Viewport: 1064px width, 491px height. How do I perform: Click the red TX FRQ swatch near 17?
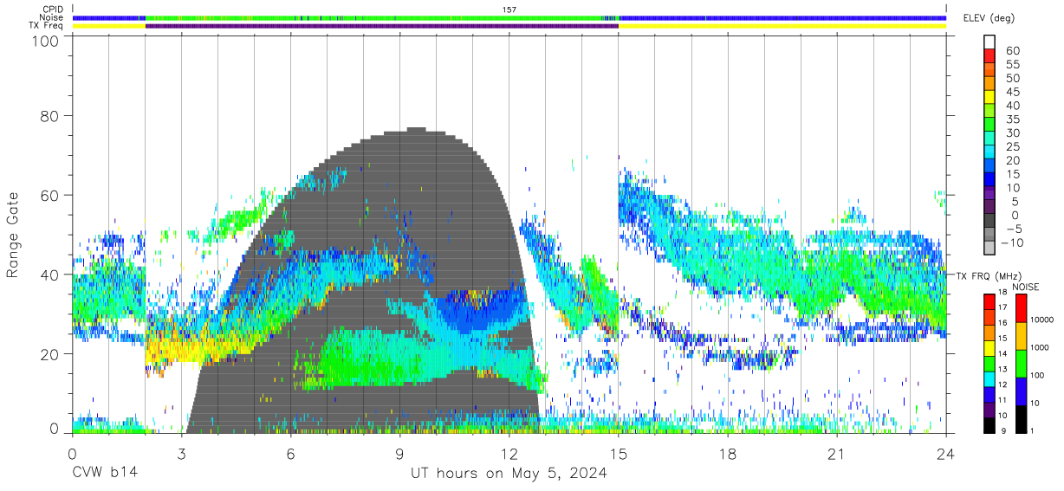point(989,302)
